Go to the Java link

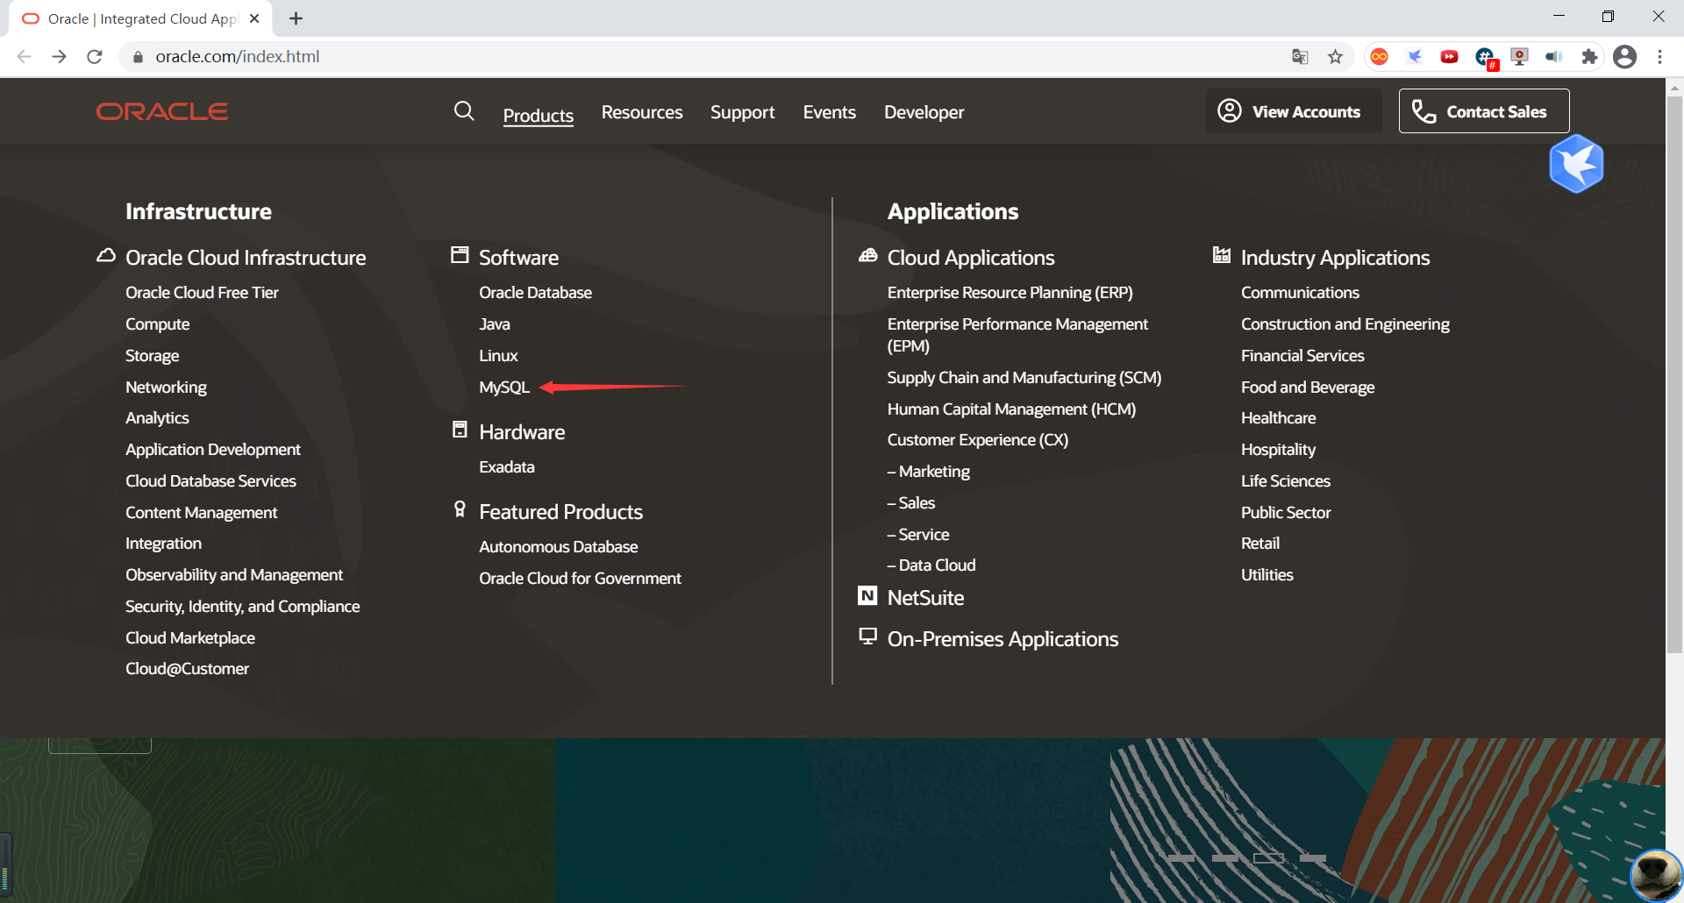click(495, 324)
